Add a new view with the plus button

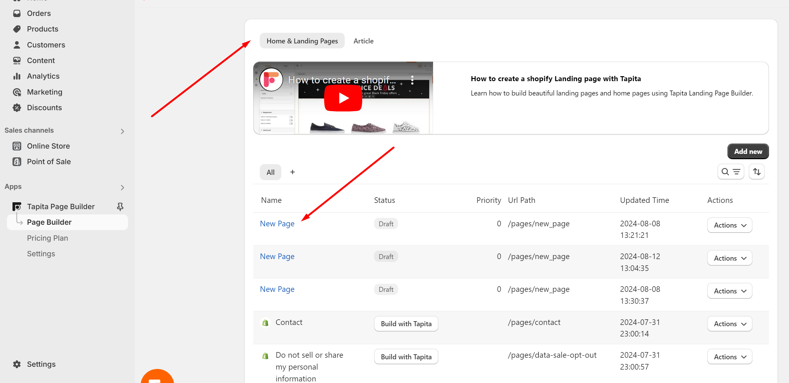tap(292, 172)
